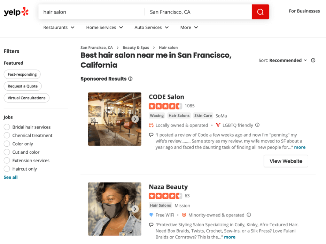Select Chemical treatment option
The width and height of the screenshot is (326, 244).
(x=7, y=135)
